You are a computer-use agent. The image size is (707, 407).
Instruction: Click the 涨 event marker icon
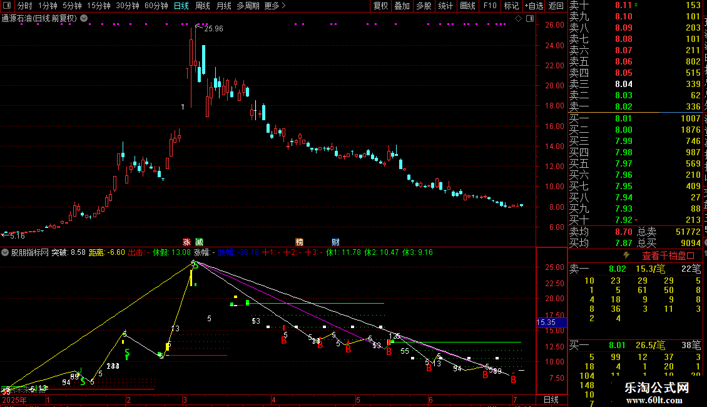186,242
